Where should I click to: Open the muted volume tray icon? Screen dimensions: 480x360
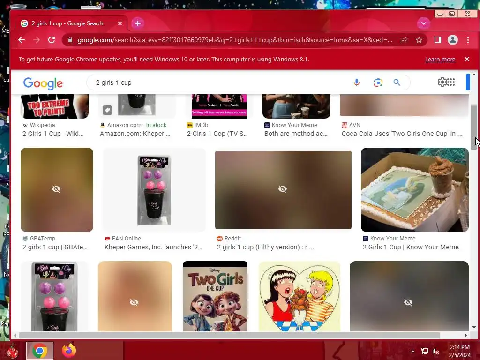[436, 351]
